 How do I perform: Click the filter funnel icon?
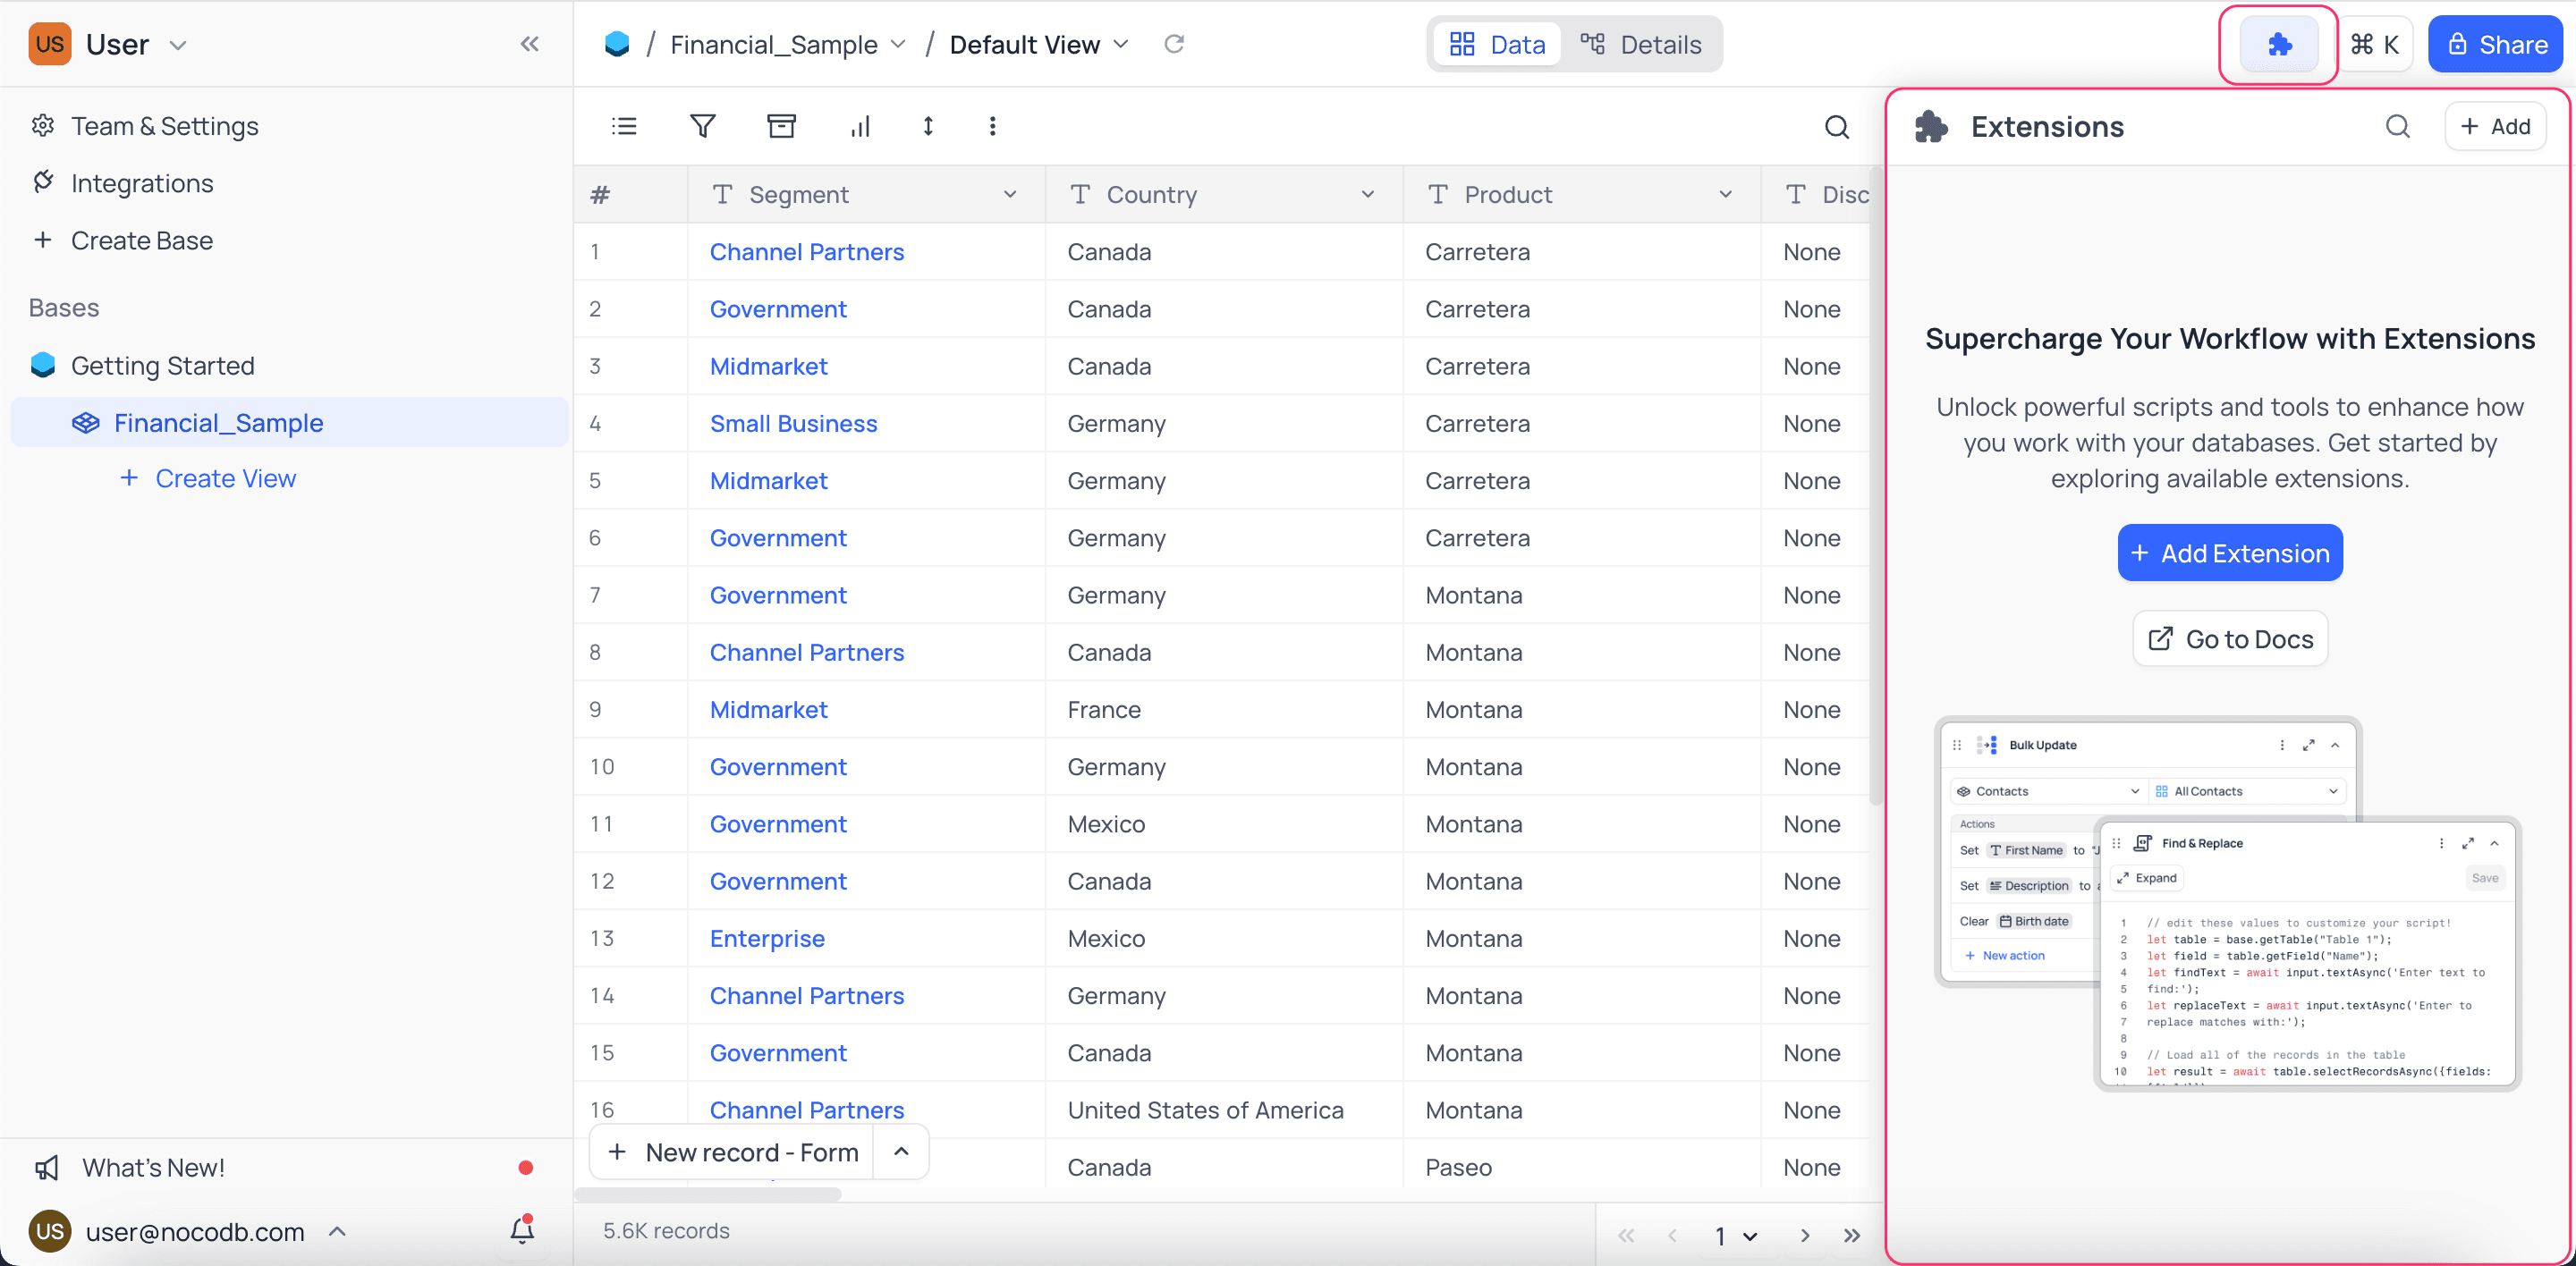(x=703, y=127)
